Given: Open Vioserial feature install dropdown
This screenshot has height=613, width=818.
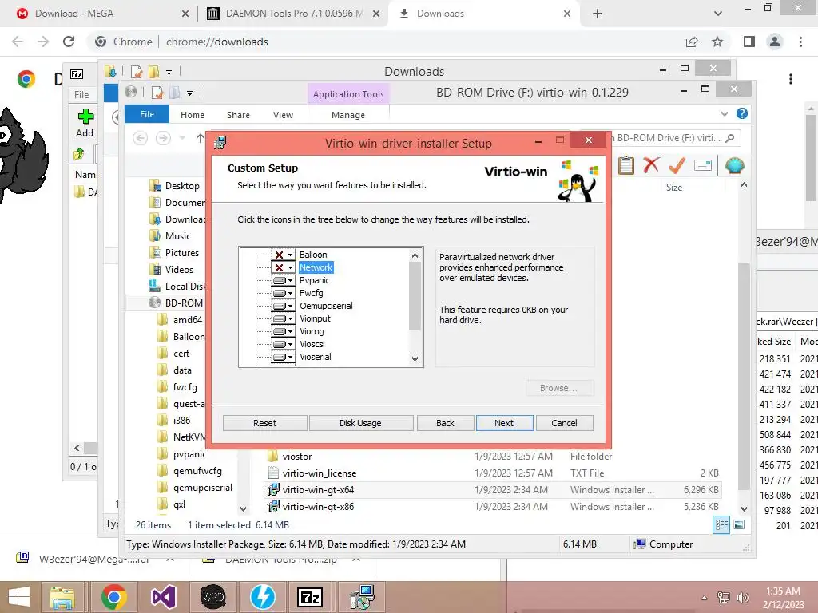Looking at the screenshot, I should [284, 357].
